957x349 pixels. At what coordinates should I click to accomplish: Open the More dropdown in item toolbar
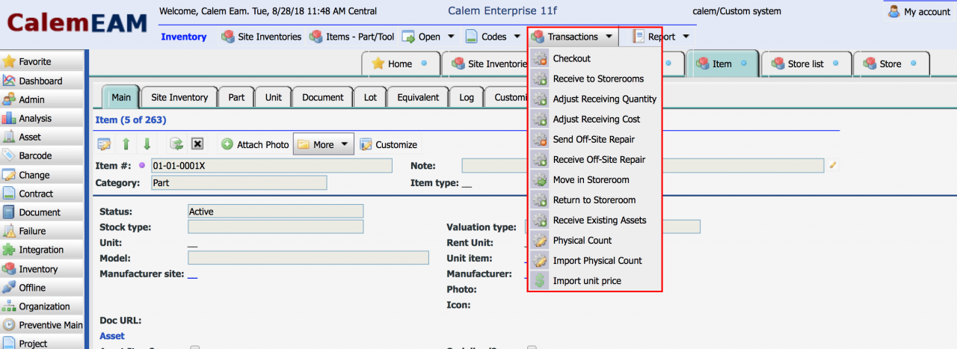pos(323,144)
